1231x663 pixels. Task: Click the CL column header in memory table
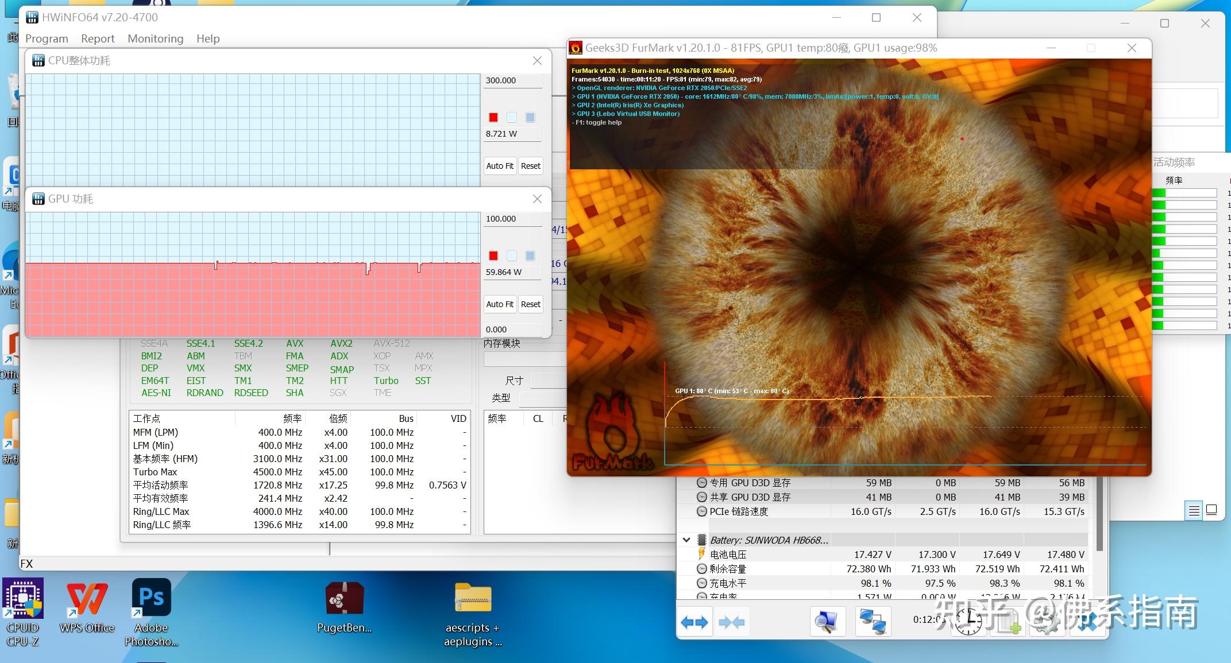click(538, 418)
